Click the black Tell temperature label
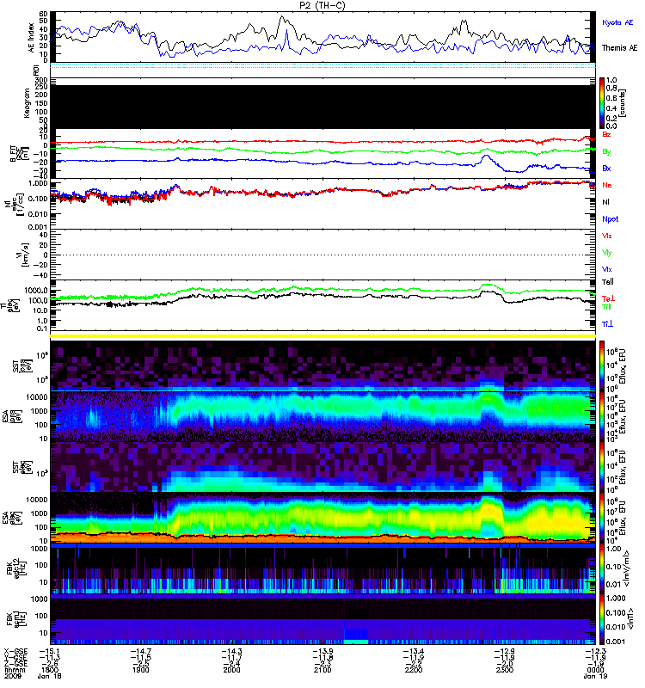645x688 pixels. pyautogui.click(x=608, y=282)
